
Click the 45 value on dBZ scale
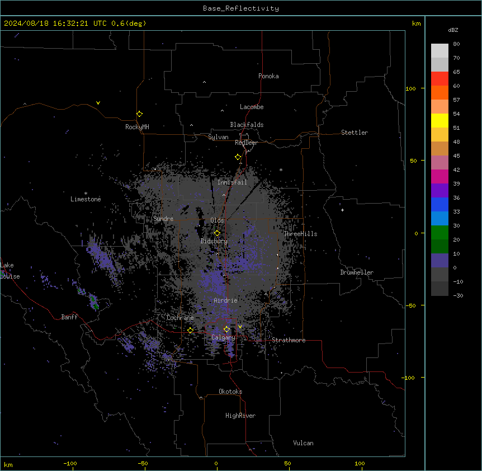click(x=456, y=156)
